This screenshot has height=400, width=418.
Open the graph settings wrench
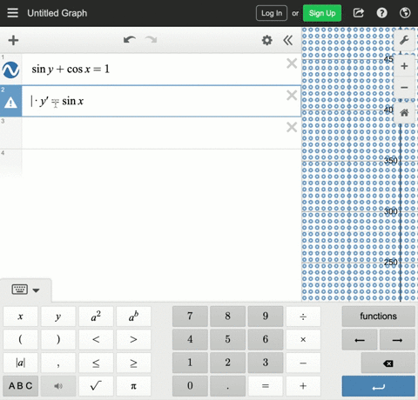tap(404, 40)
